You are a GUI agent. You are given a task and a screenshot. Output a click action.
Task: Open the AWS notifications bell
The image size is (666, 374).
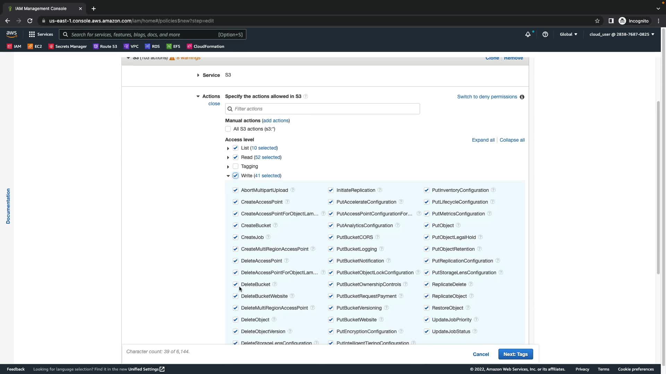[x=528, y=34]
